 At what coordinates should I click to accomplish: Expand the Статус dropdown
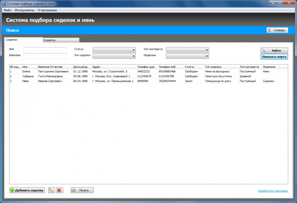click(x=114, y=50)
